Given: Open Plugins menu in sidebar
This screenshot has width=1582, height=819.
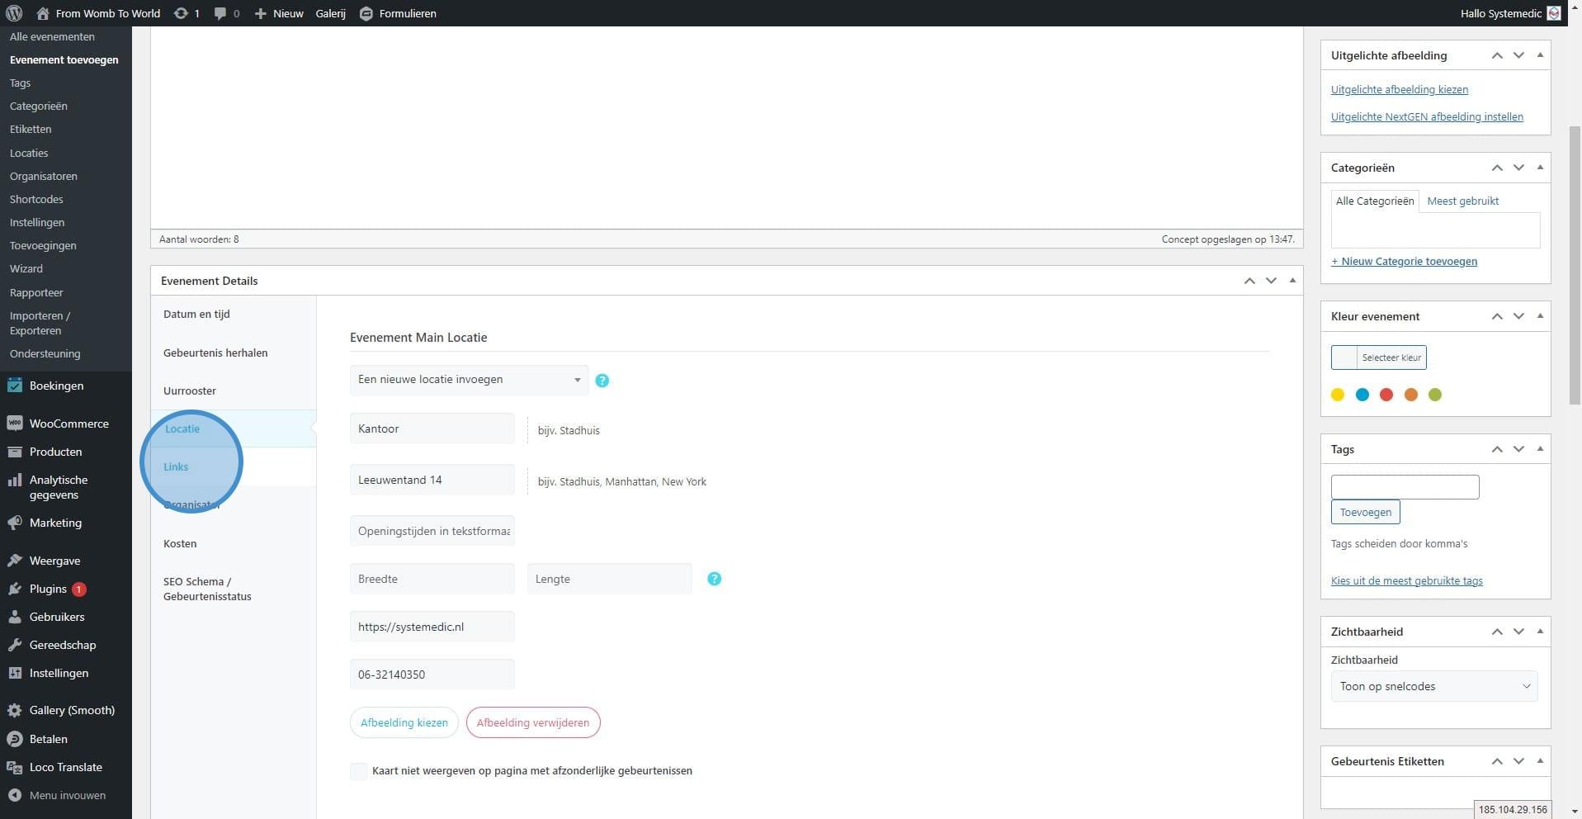Looking at the screenshot, I should pyautogui.click(x=48, y=589).
